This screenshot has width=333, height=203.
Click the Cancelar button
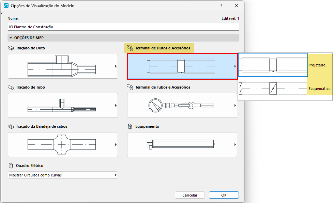[190, 195]
